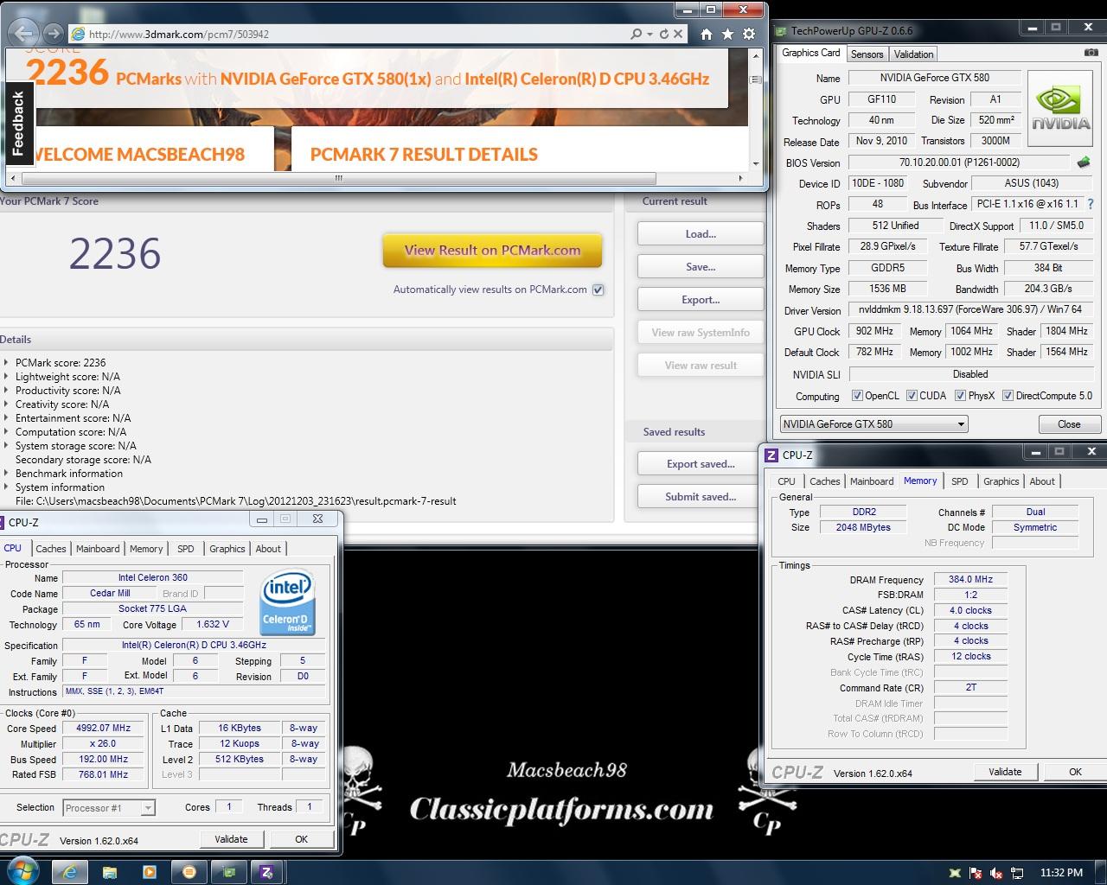The height and width of the screenshot is (885, 1107).
Task: Open the Windows Start menu
Action: [22, 871]
